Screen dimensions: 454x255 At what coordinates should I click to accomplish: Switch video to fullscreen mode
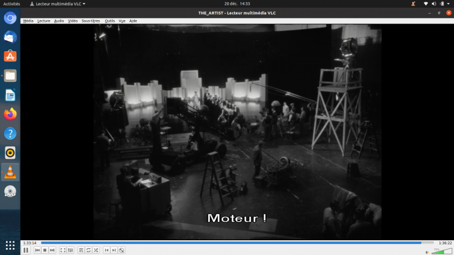63,250
